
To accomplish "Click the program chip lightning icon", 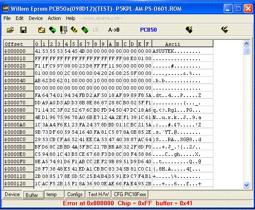I will click(x=189, y=30).
